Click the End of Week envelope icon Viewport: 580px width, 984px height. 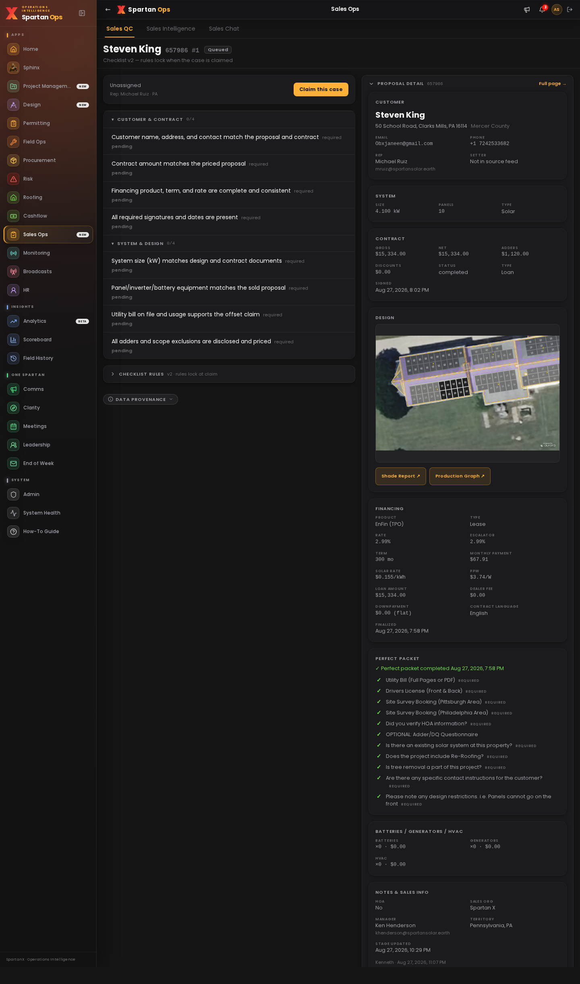click(x=13, y=463)
